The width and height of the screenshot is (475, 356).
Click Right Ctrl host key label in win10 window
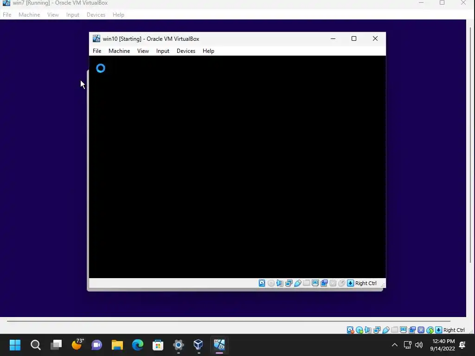tap(366, 283)
